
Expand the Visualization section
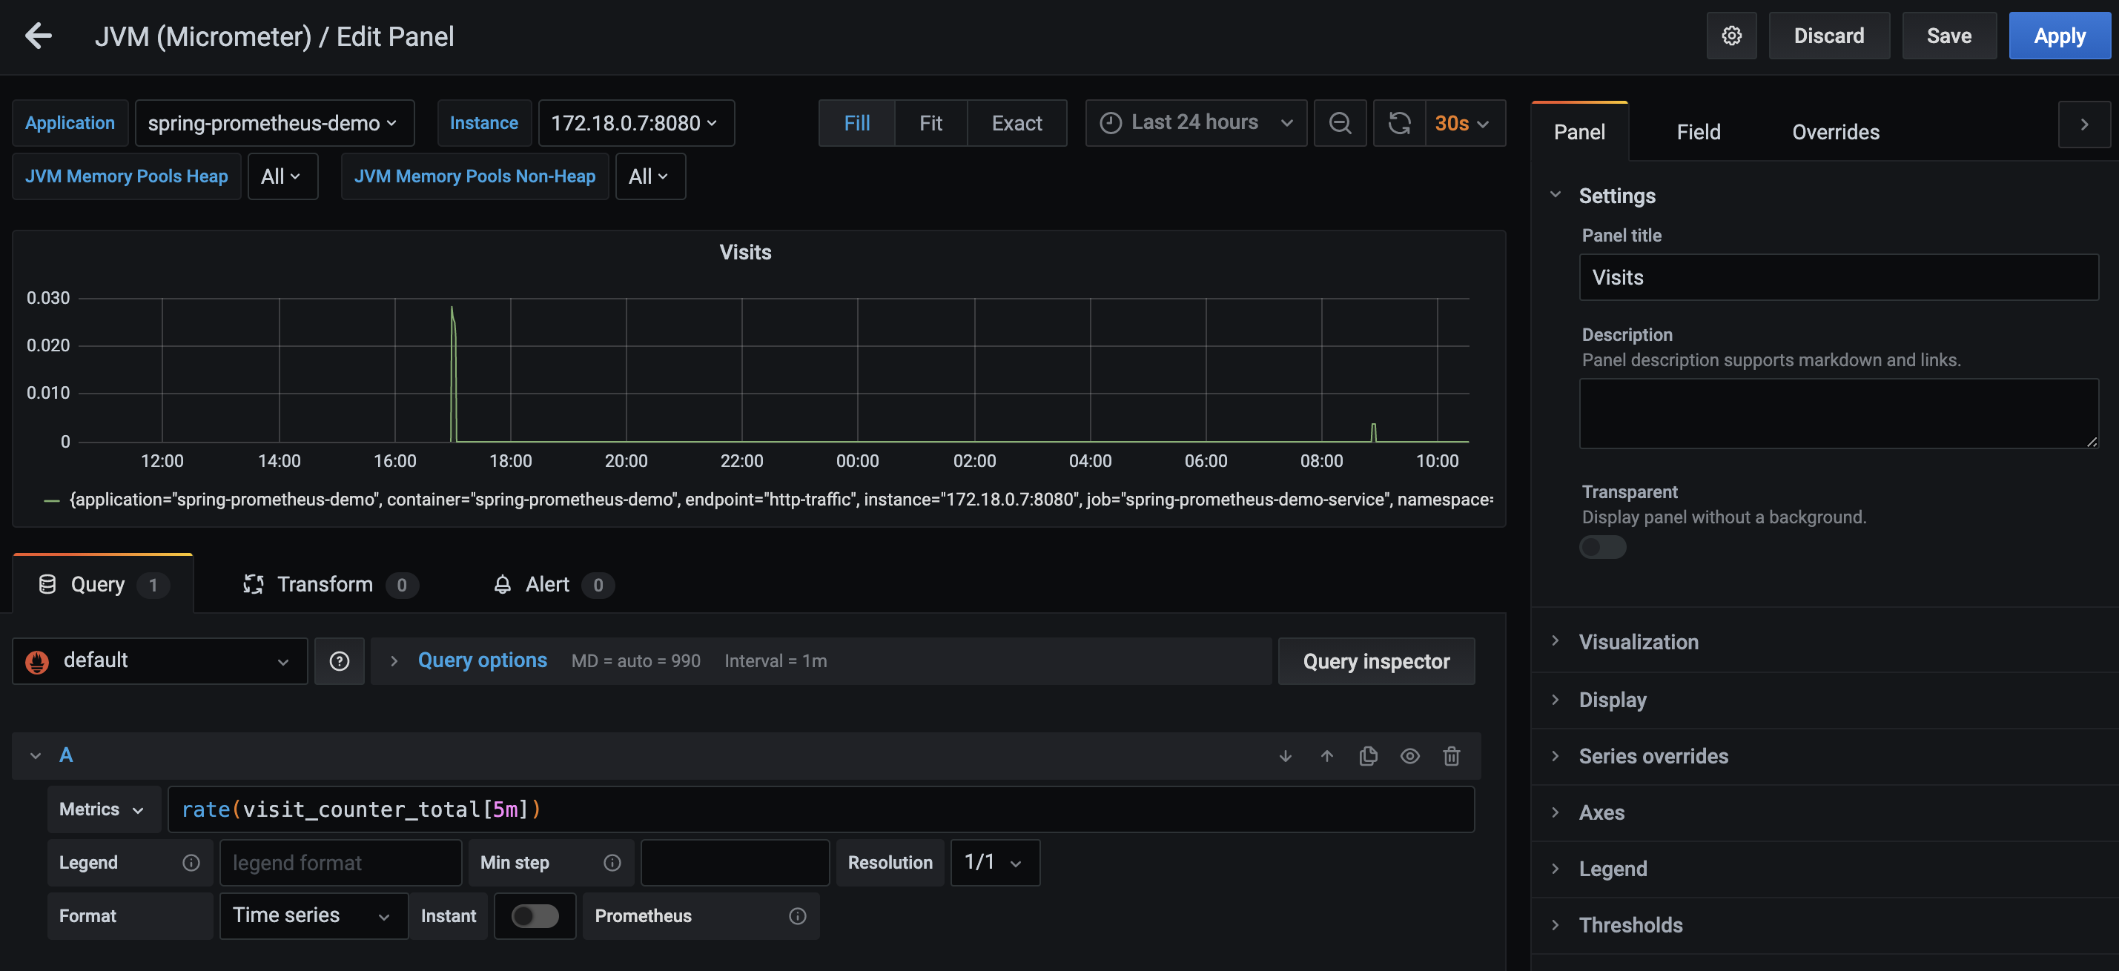click(1638, 641)
